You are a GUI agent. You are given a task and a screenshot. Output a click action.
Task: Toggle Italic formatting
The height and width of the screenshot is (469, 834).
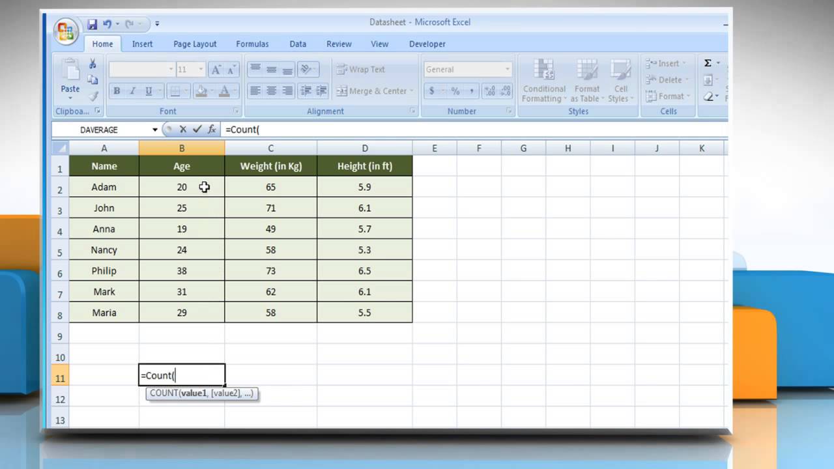point(132,91)
